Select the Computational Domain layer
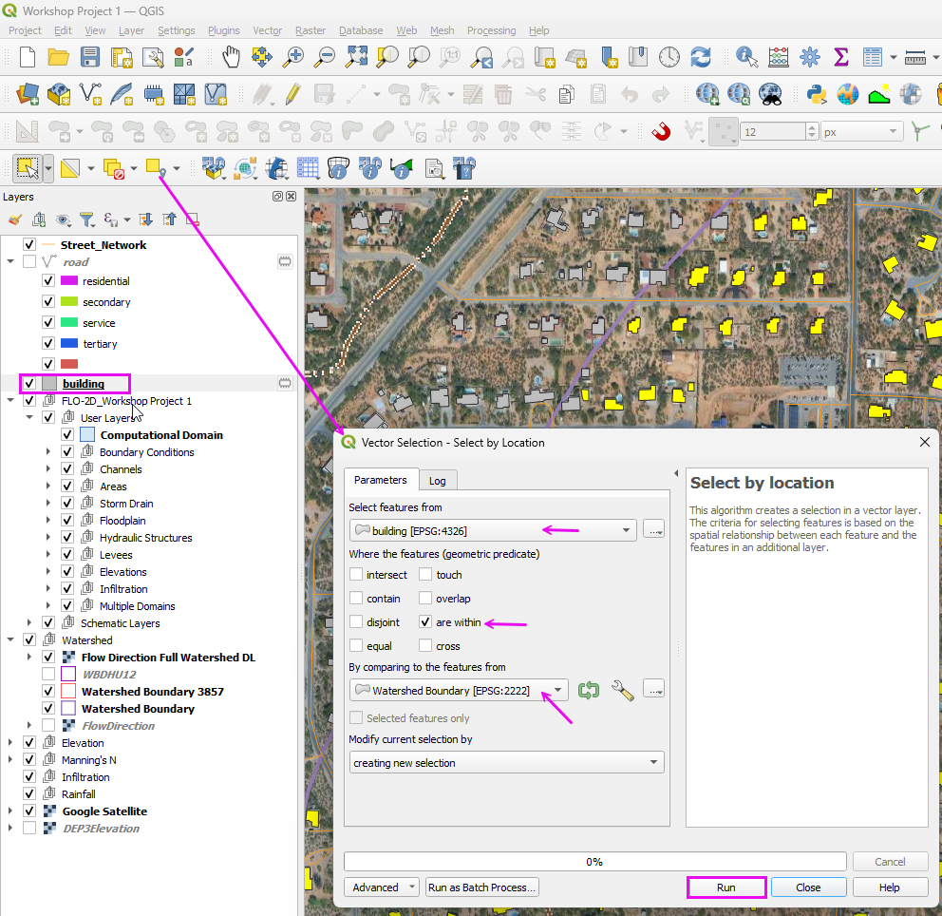 [x=161, y=435]
